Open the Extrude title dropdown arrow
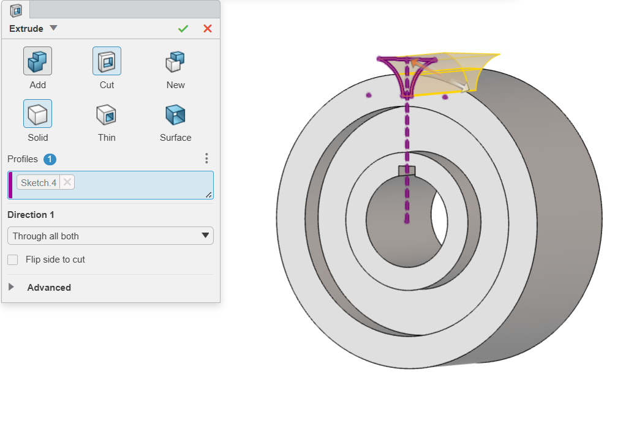The height and width of the screenshot is (426, 634). pyautogui.click(x=53, y=28)
